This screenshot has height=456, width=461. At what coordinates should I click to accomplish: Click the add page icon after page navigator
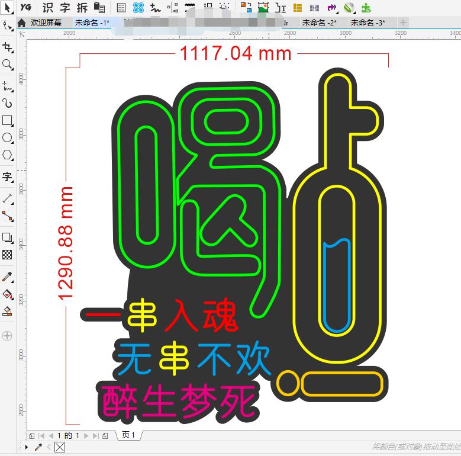click(105, 436)
